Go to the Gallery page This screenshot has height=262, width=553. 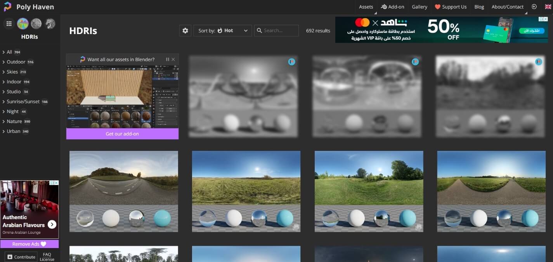click(420, 7)
